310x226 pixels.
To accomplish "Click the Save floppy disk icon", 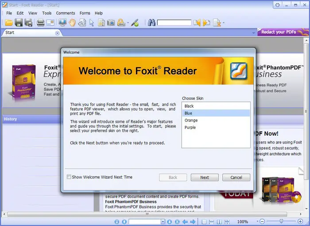I will pos(19,23).
